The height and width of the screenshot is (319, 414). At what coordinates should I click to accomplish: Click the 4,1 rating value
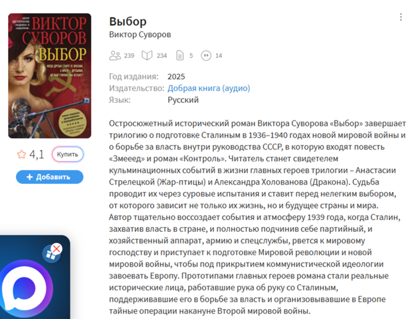37,154
